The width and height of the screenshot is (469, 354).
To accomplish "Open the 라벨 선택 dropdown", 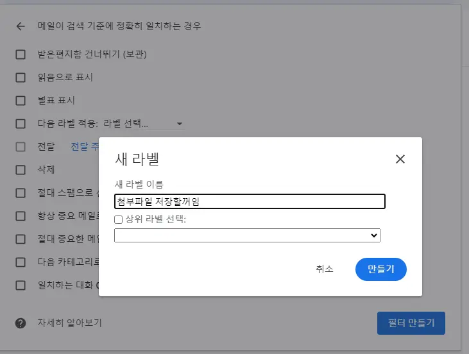I will point(143,124).
